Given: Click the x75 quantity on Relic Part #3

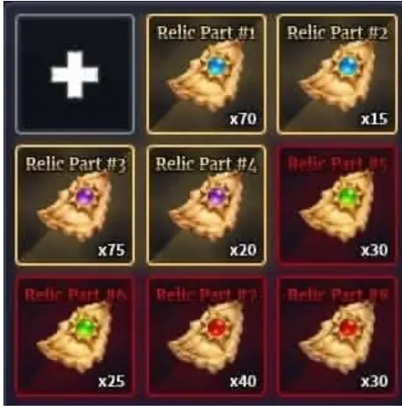Looking at the screenshot, I should coord(111,250).
